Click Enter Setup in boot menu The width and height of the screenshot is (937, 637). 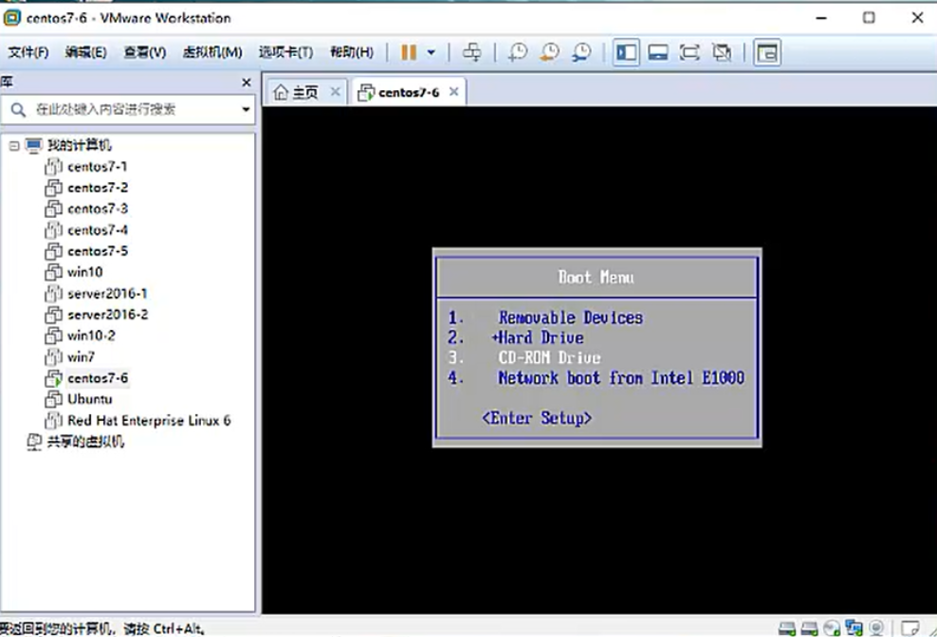coord(537,418)
